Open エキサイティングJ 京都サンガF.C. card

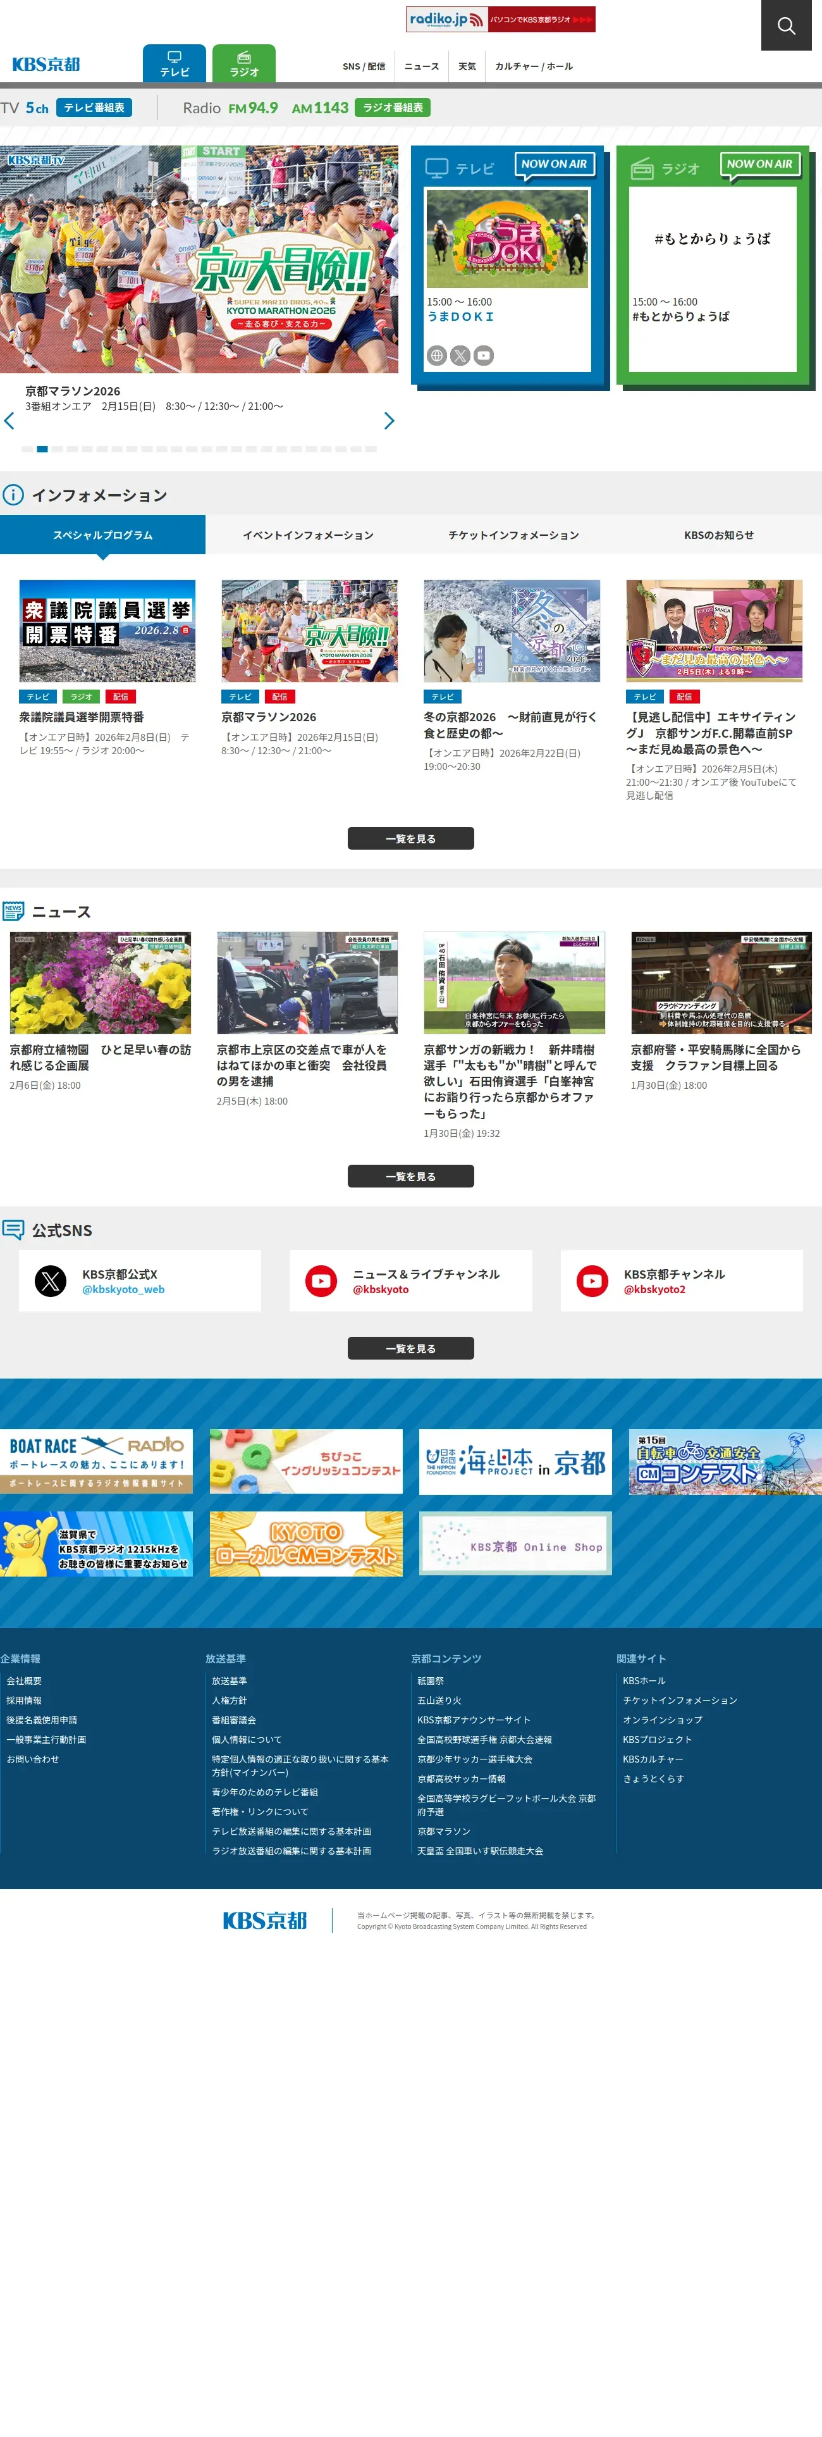[714, 691]
